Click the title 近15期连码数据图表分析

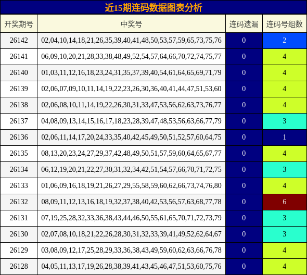pyautogui.click(x=153, y=8)
